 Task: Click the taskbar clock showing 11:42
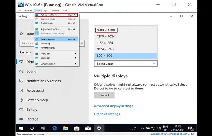177,128
